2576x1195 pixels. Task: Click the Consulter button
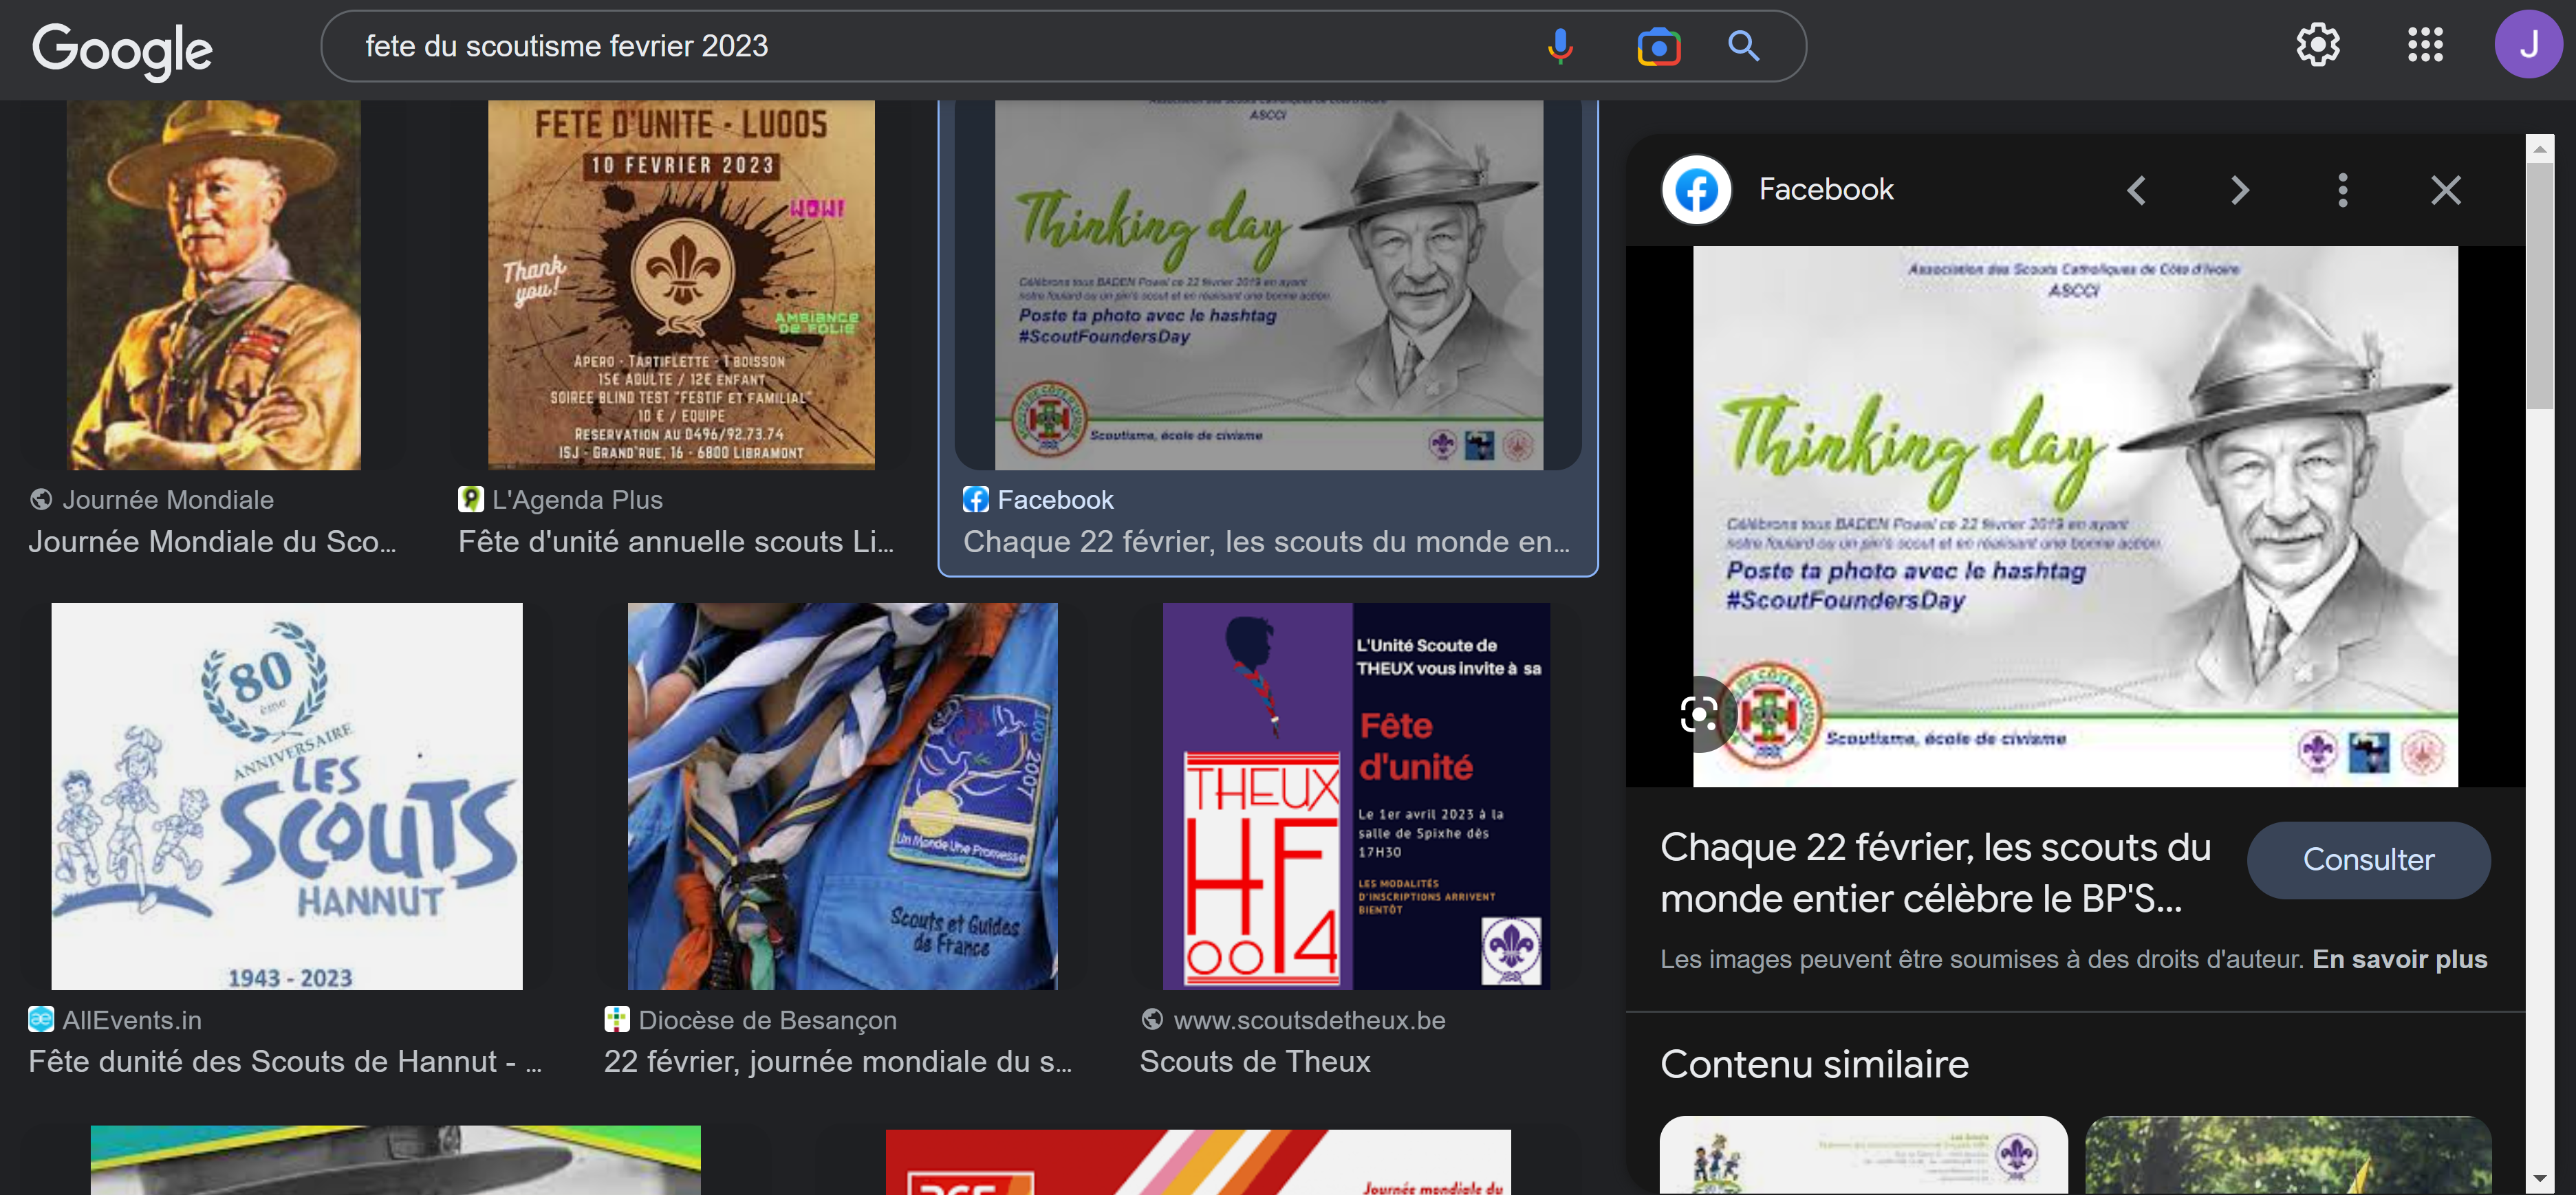[2368, 859]
